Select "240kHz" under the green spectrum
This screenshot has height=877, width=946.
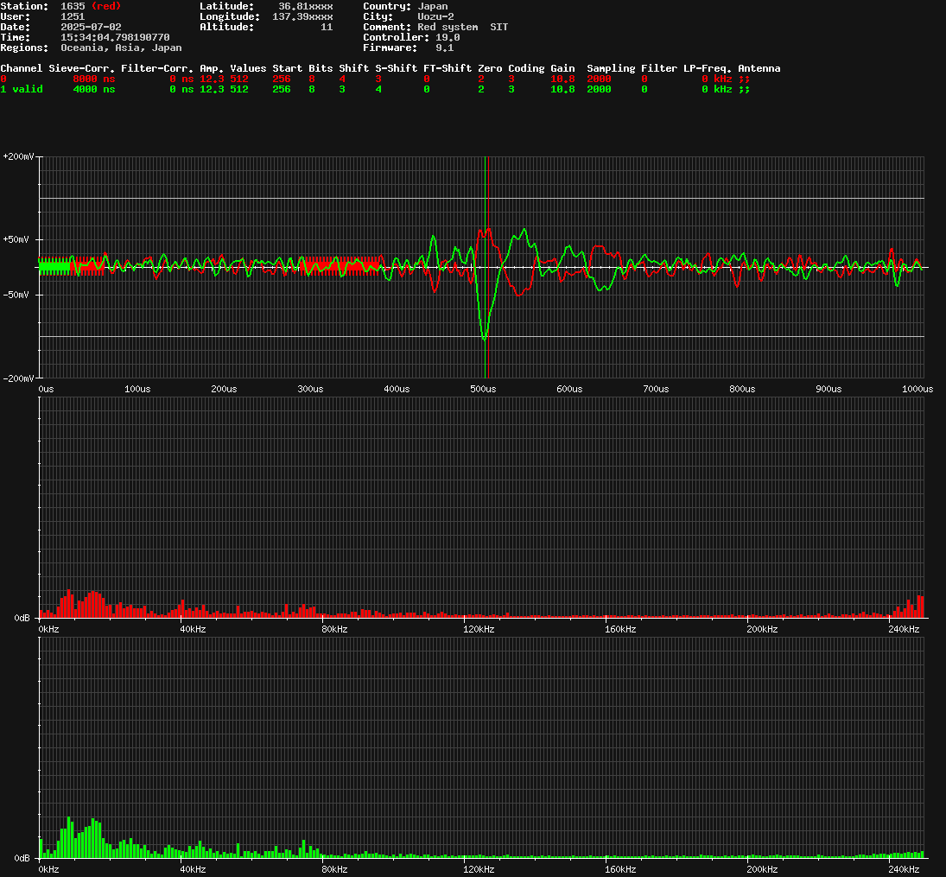pos(904,869)
